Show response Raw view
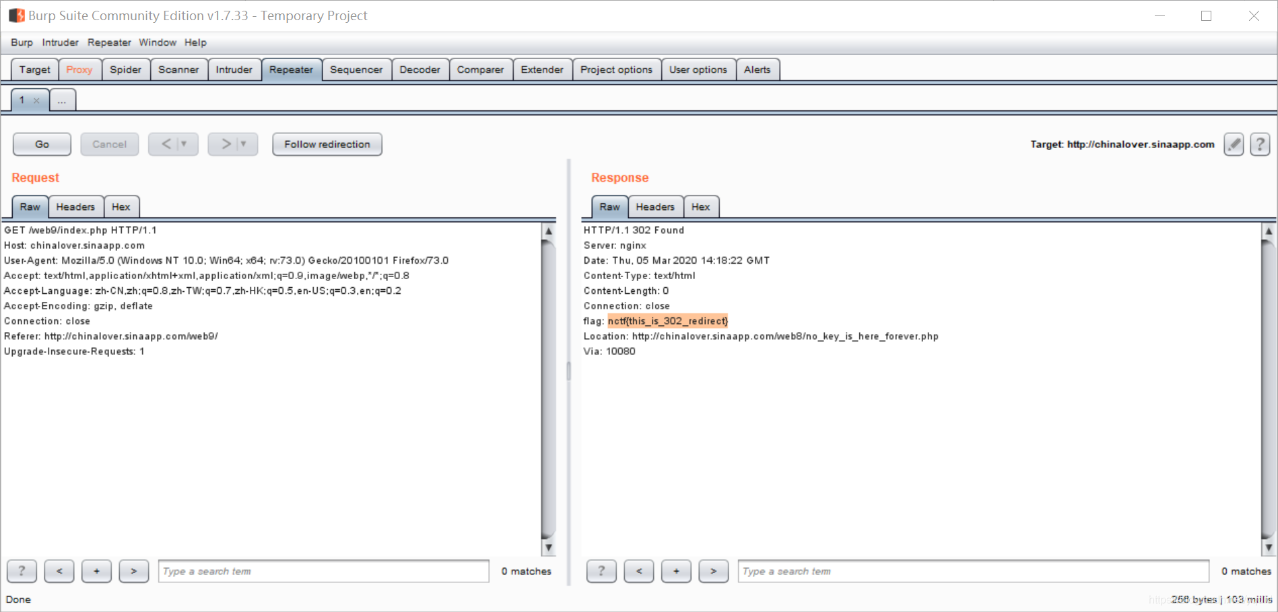Viewport: 1278px width, 612px height. (610, 206)
